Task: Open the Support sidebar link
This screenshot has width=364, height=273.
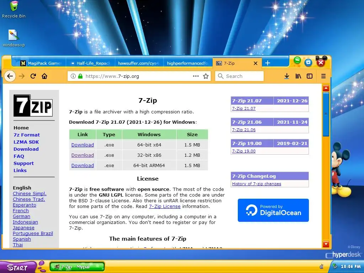Action: tap(24, 163)
